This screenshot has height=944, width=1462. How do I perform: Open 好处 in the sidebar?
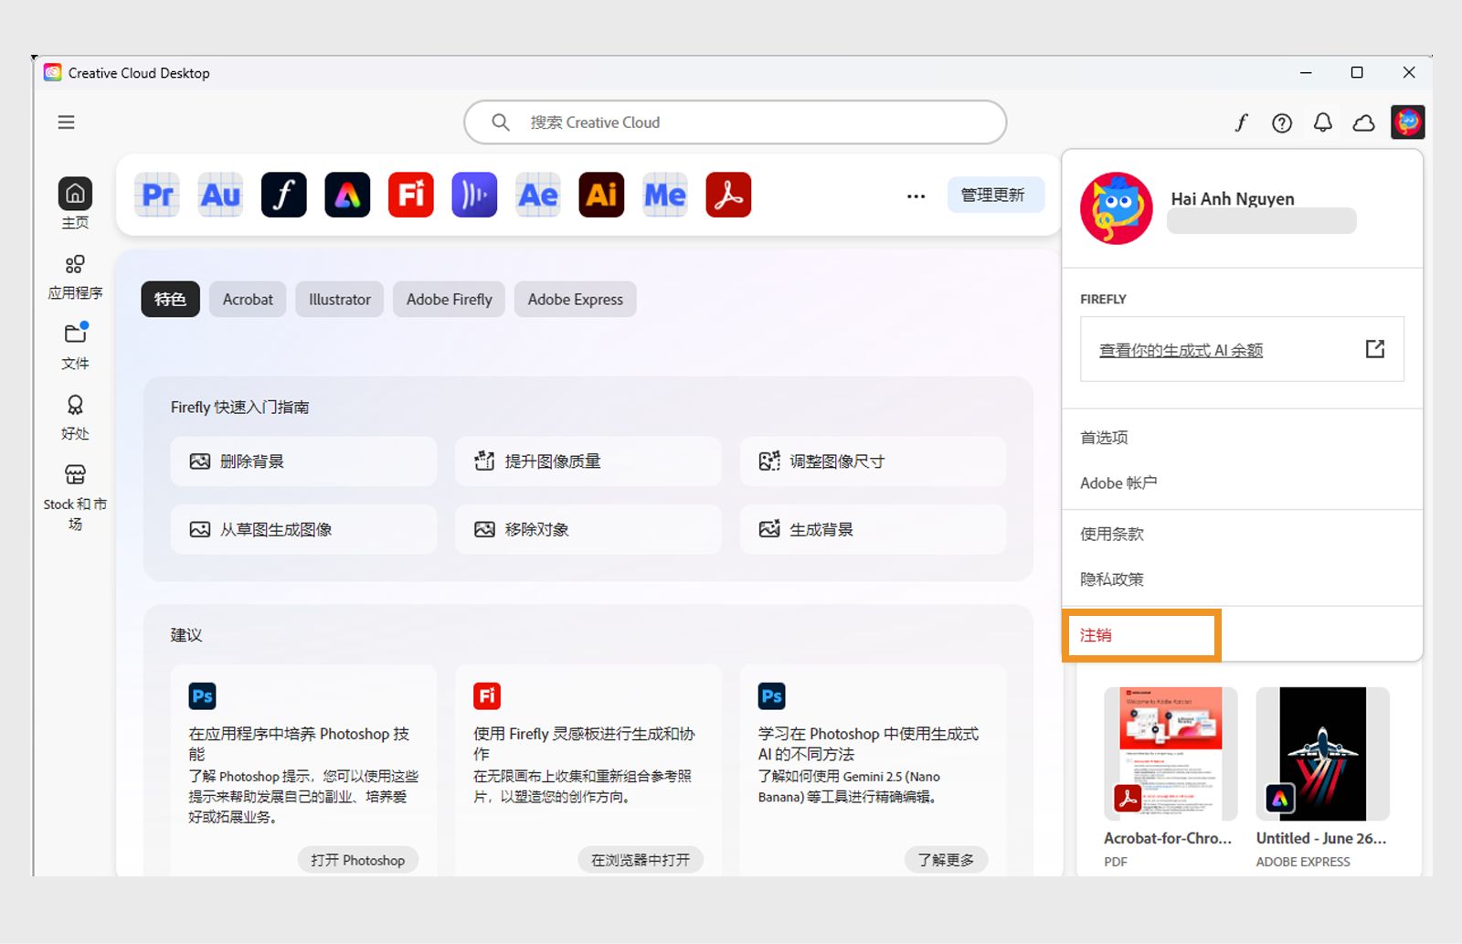75,418
